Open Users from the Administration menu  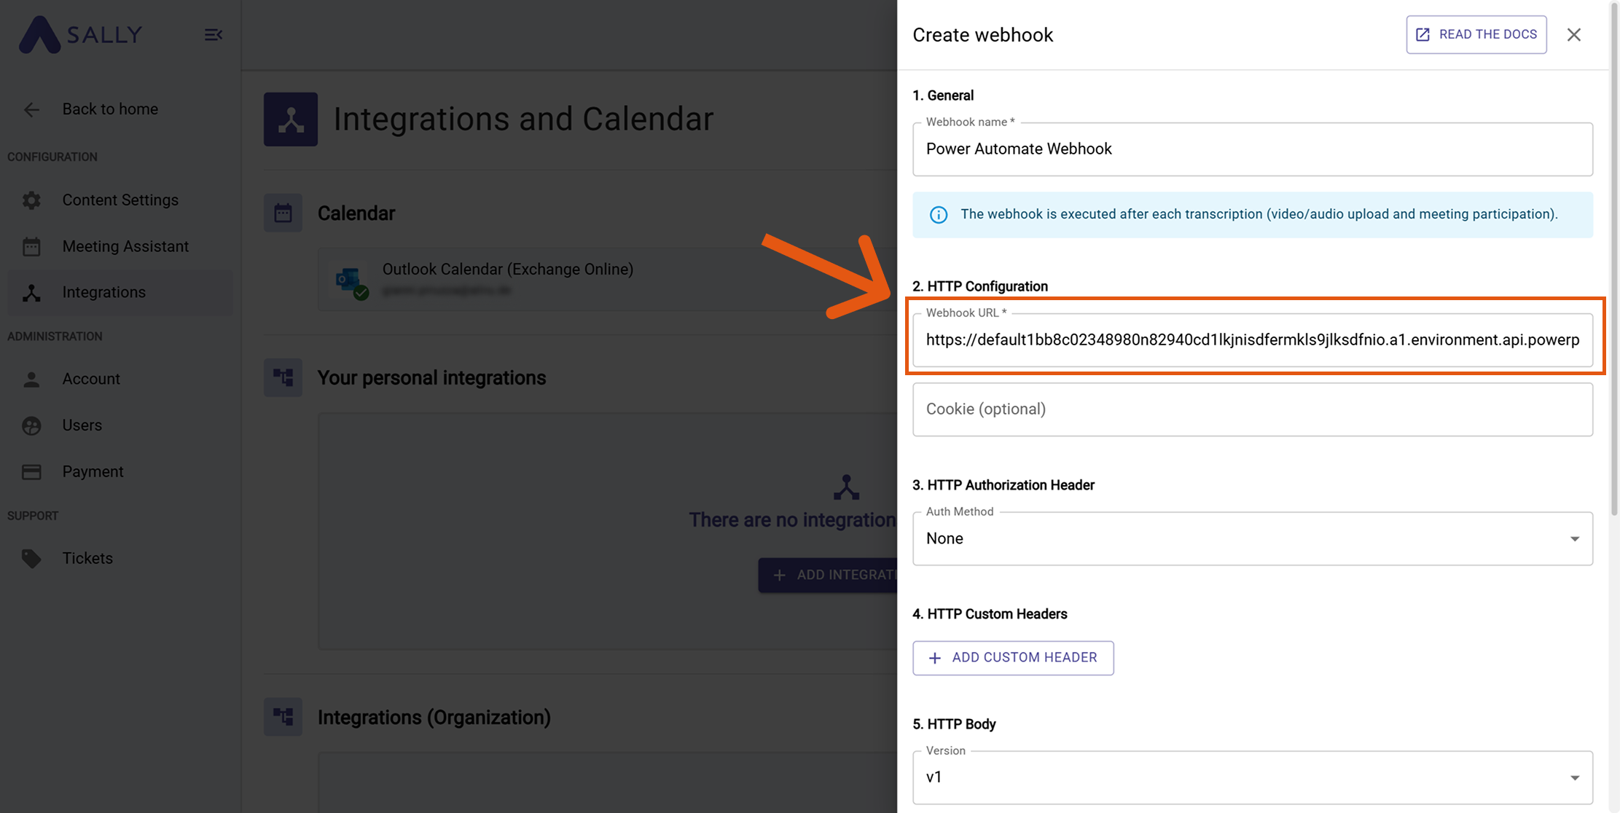(x=82, y=425)
